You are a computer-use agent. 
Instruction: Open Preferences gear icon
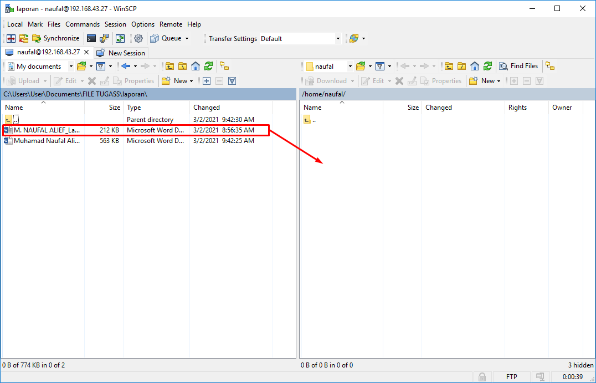pos(138,38)
